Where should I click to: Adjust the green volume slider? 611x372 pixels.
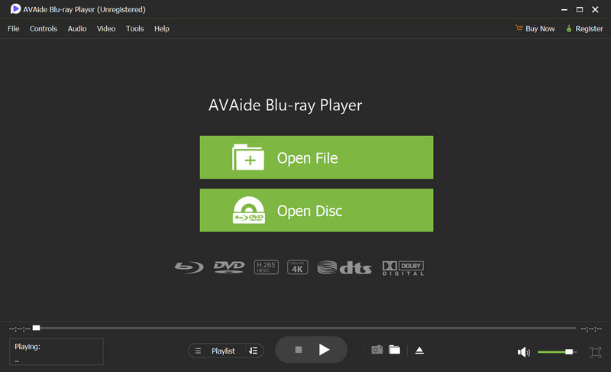[557, 351]
